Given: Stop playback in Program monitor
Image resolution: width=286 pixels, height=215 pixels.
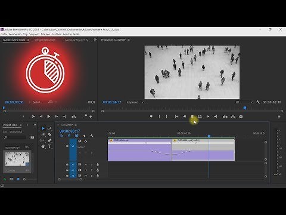Looking at the screenshot, I should (192, 116).
